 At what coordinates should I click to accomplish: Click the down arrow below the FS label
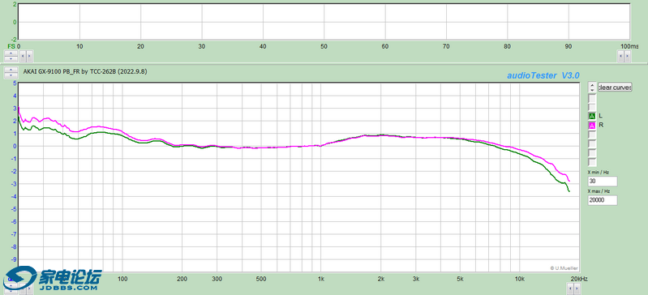coord(11,58)
